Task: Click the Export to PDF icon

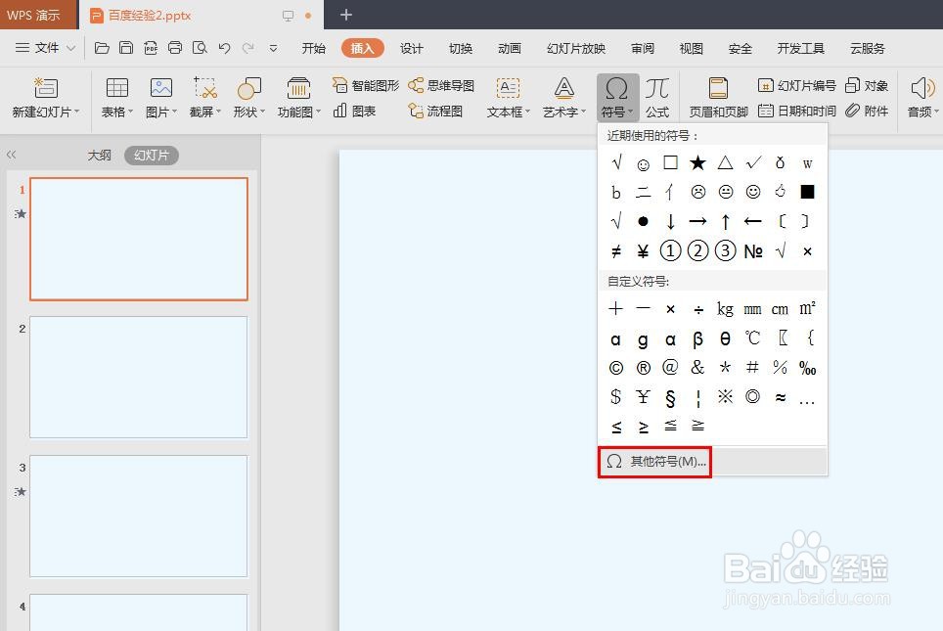Action: tap(151, 48)
